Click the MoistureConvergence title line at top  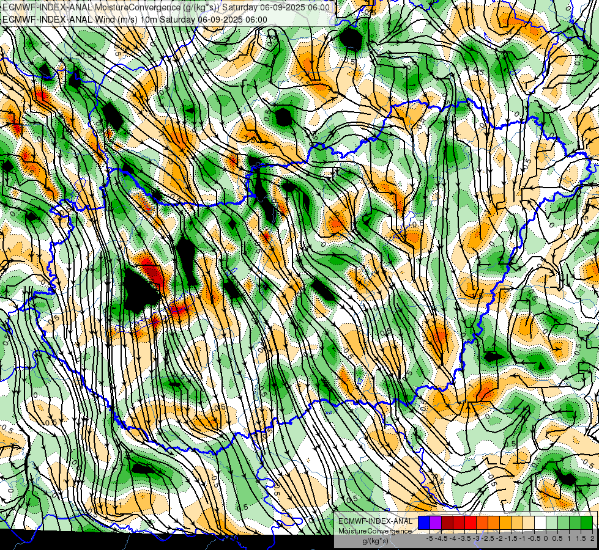(x=166, y=7)
